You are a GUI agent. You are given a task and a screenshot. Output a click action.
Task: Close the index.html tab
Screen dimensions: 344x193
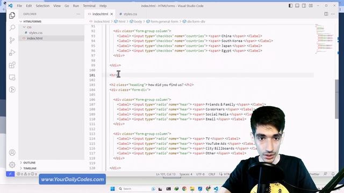pyautogui.click(x=112, y=14)
